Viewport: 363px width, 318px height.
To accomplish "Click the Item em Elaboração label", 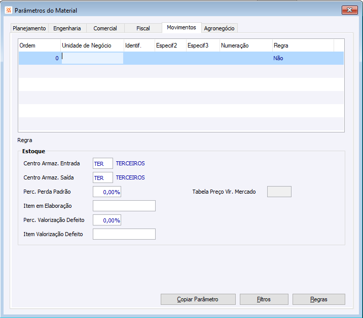I will [x=48, y=206].
